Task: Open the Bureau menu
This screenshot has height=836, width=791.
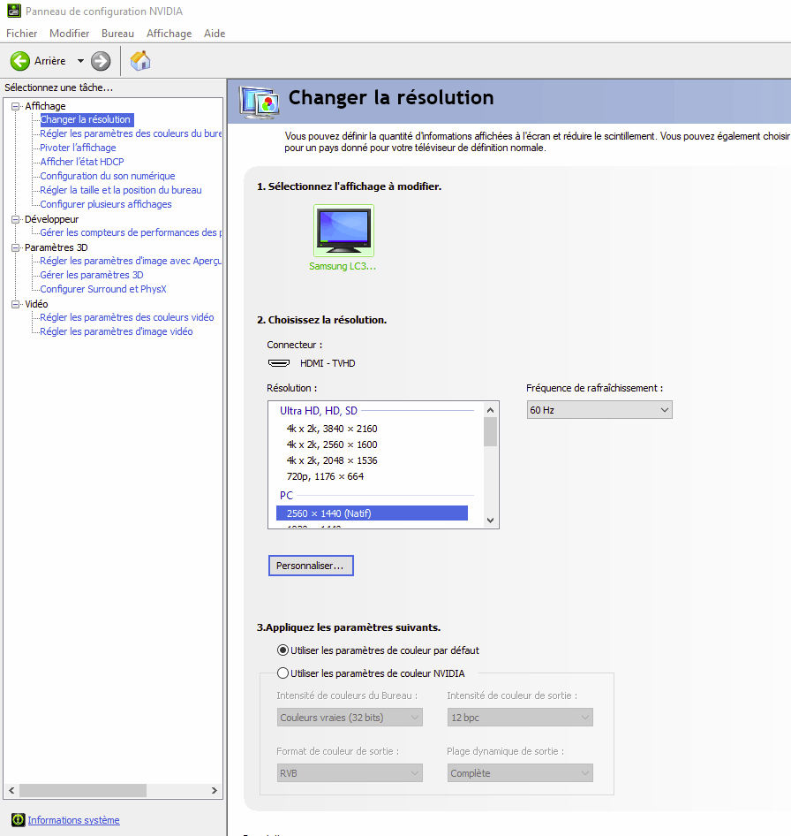Action: 117,33
